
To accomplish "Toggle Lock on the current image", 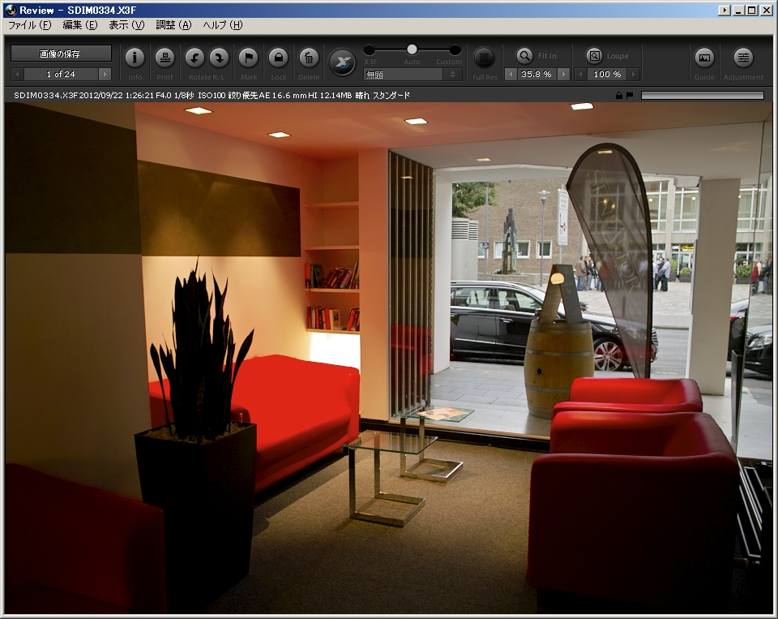I will [x=278, y=58].
